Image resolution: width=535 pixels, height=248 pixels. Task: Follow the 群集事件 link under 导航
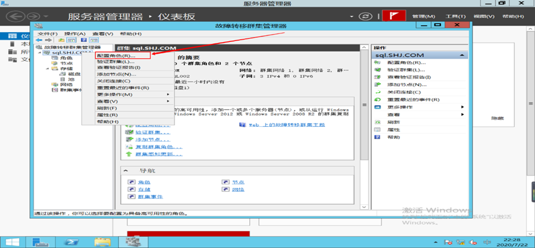coord(150,197)
